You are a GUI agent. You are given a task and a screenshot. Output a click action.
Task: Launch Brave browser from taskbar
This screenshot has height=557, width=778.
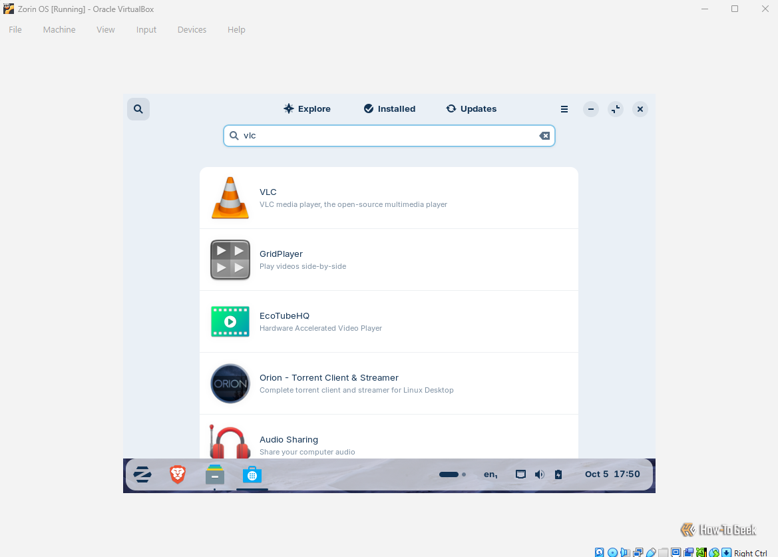(x=178, y=474)
